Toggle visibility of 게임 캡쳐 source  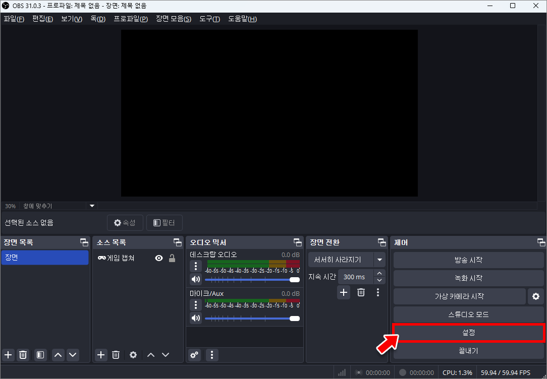[x=159, y=258]
